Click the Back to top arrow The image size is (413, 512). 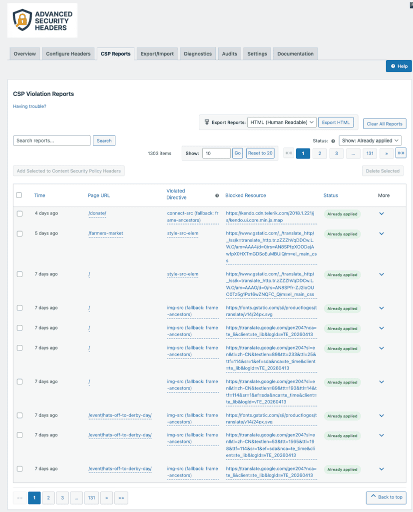[x=374, y=497]
